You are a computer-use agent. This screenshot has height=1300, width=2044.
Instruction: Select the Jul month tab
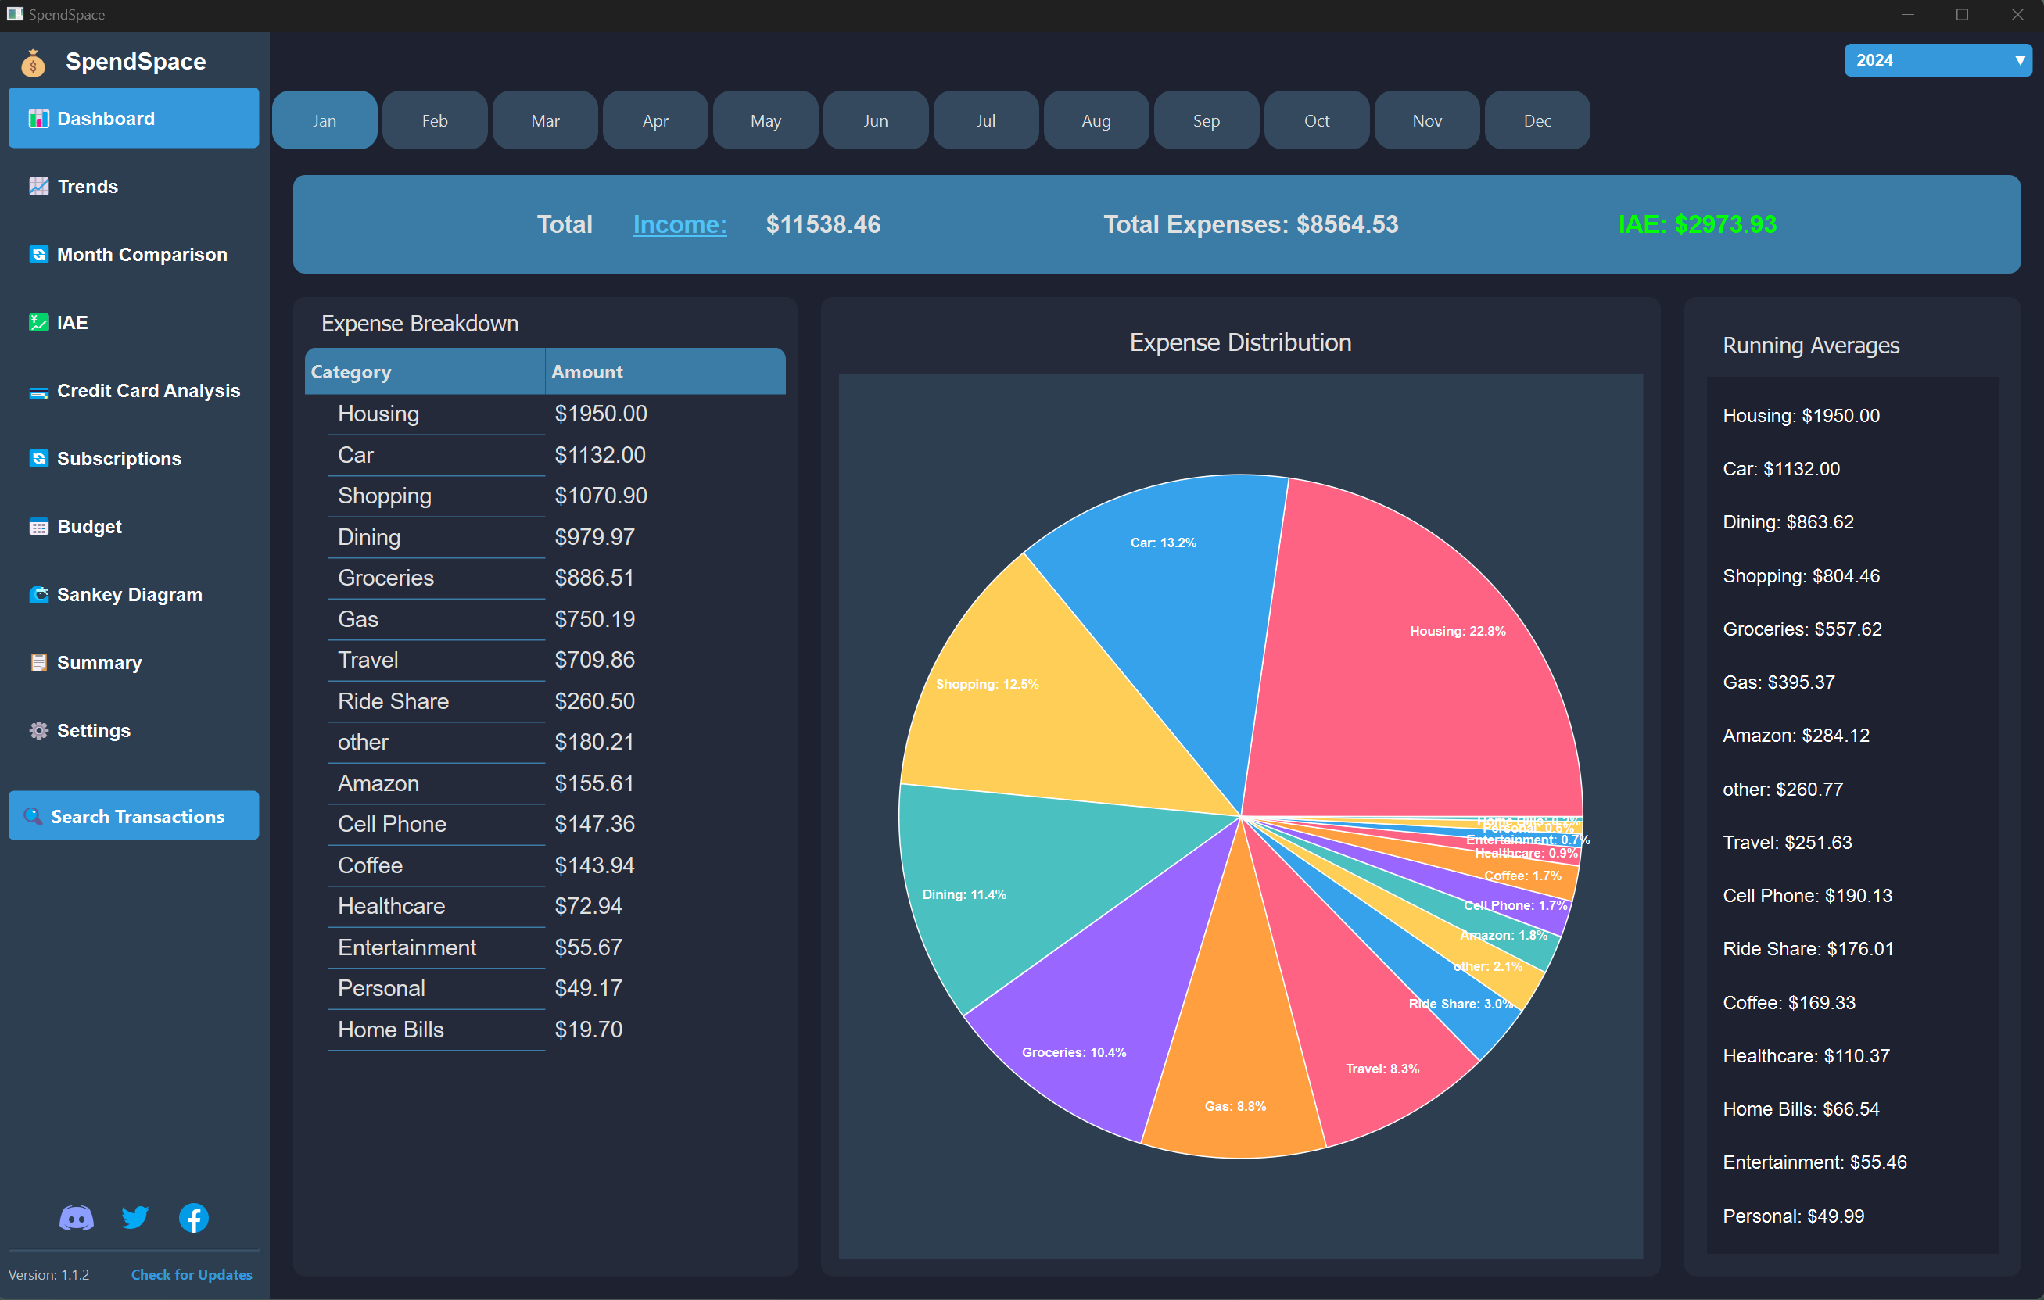coord(985,120)
